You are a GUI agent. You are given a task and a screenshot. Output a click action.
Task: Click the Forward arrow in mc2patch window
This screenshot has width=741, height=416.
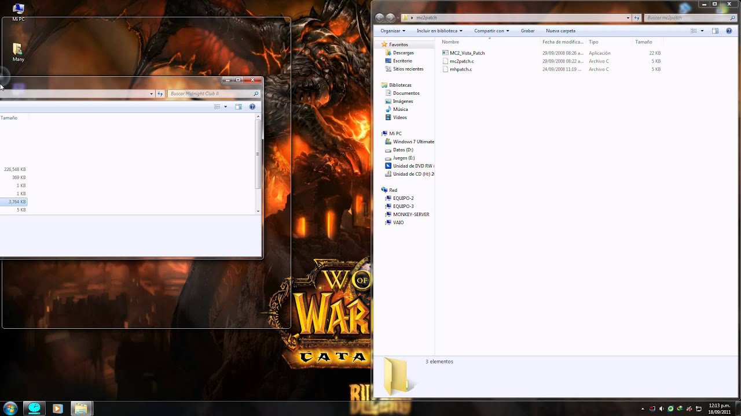(391, 18)
